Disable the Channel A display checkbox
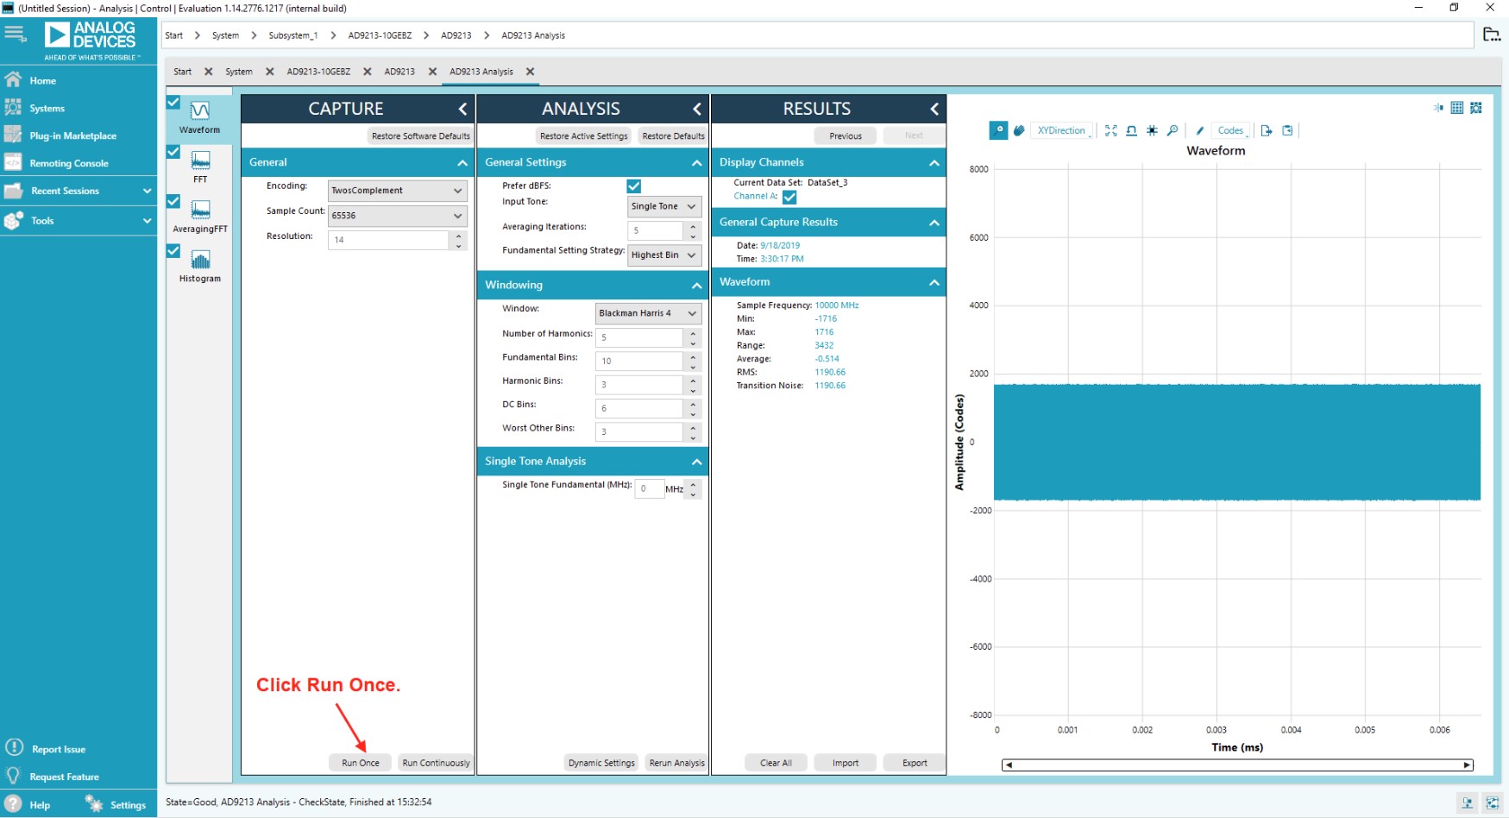Viewport: 1509px width, 818px height. [789, 197]
